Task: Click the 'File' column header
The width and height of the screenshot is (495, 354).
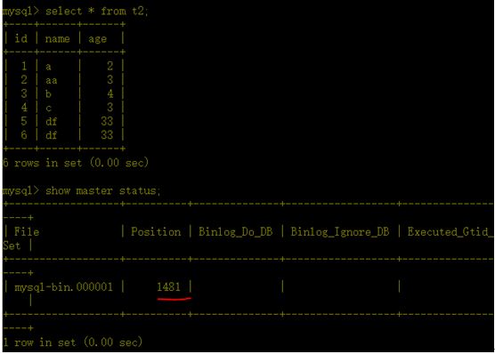Action: [27, 232]
